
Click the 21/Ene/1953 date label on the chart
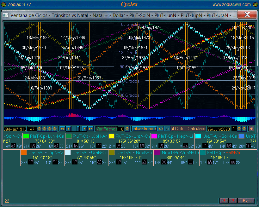coord(89,78)
